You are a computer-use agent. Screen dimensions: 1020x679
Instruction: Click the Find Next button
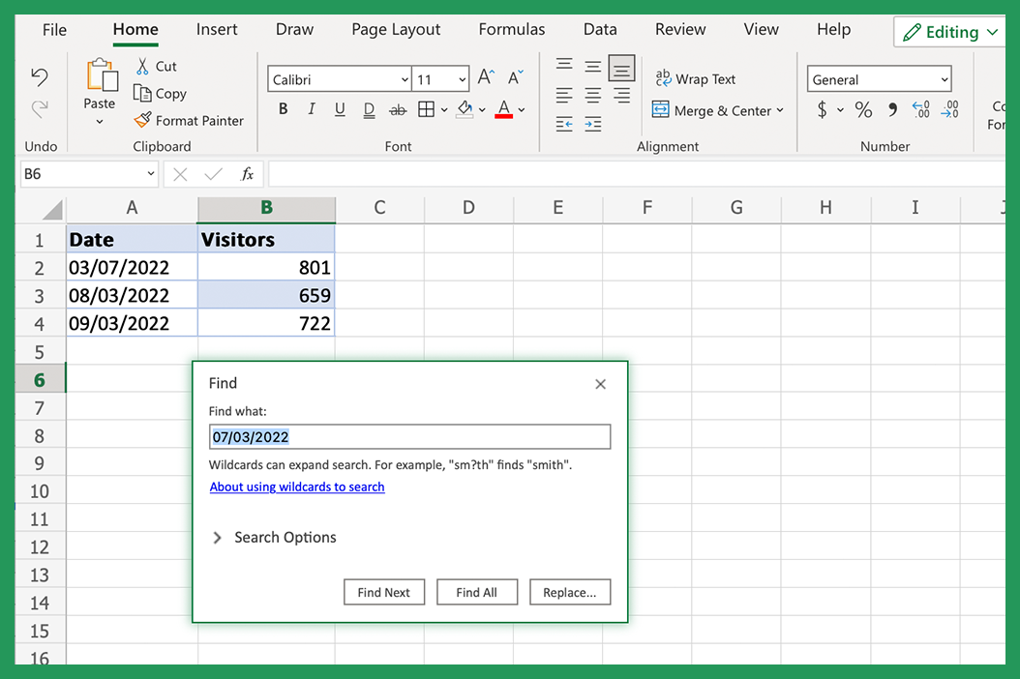coord(384,591)
